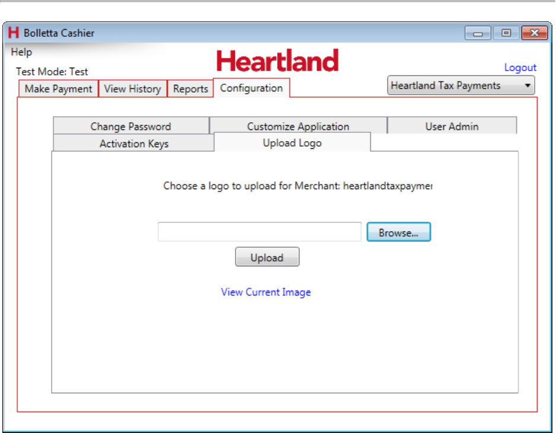
Task: Select the Configuration tab
Action: tap(252, 88)
